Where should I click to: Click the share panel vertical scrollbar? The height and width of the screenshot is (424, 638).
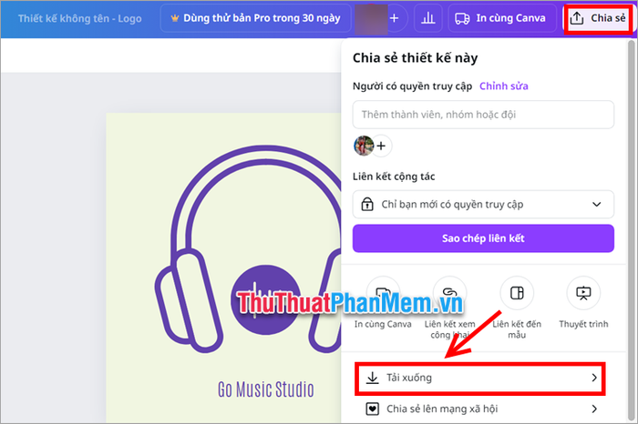point(632,229)
